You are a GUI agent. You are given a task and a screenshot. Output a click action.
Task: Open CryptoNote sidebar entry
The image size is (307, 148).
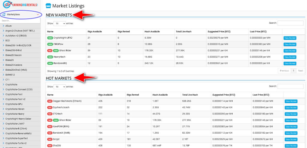coord(20,84)
